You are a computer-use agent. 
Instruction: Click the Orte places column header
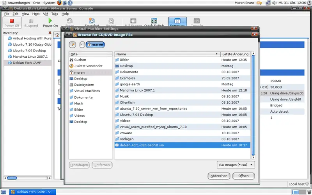[90, 54]
